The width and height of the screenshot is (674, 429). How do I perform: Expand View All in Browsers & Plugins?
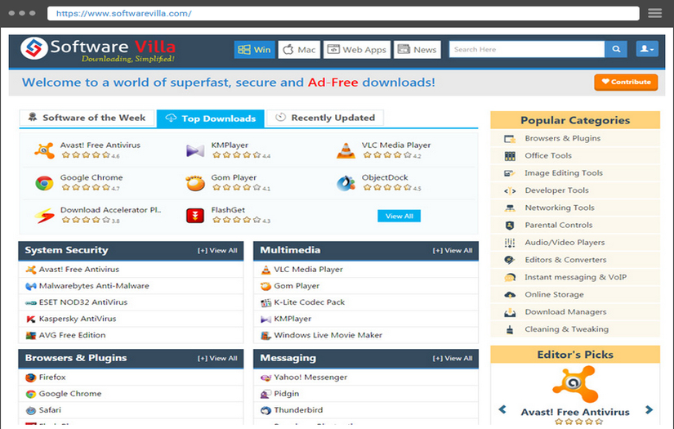coord(217,359)
